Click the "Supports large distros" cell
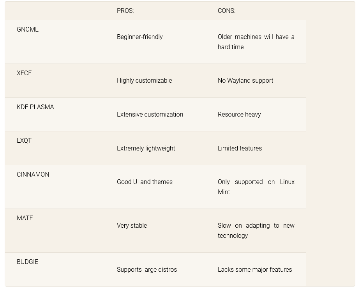Viewport: 360px width, 292px height. point(146,270)
